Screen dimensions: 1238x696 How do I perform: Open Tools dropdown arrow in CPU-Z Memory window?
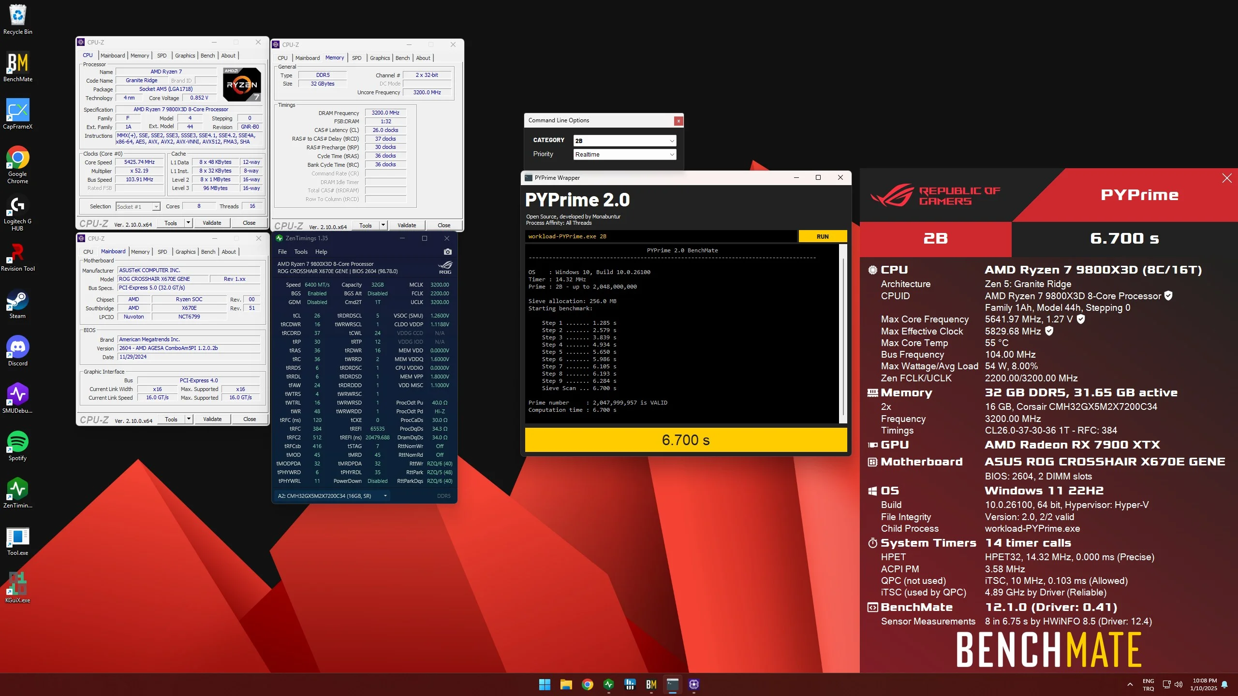tap(383, 225)
